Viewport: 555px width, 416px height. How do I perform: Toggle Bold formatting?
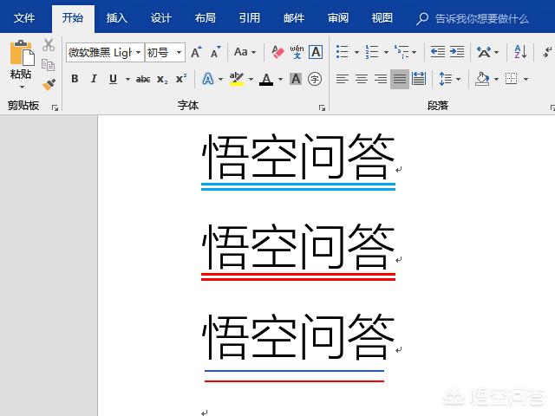pyautogui.click(x=75, y=79)
